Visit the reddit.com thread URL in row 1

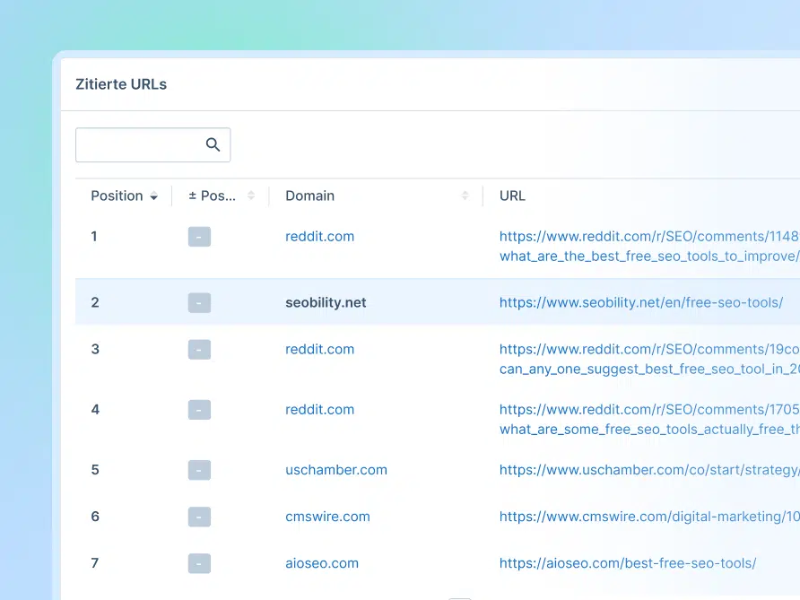pos(646,236)
